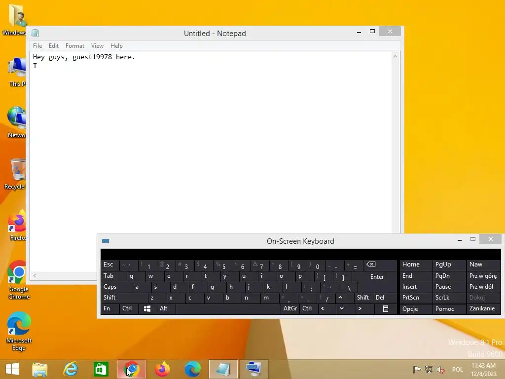The height and width of the screenshot is (379, 505).
Task: Click the Prz w dół key
Action: coord(483,287)
